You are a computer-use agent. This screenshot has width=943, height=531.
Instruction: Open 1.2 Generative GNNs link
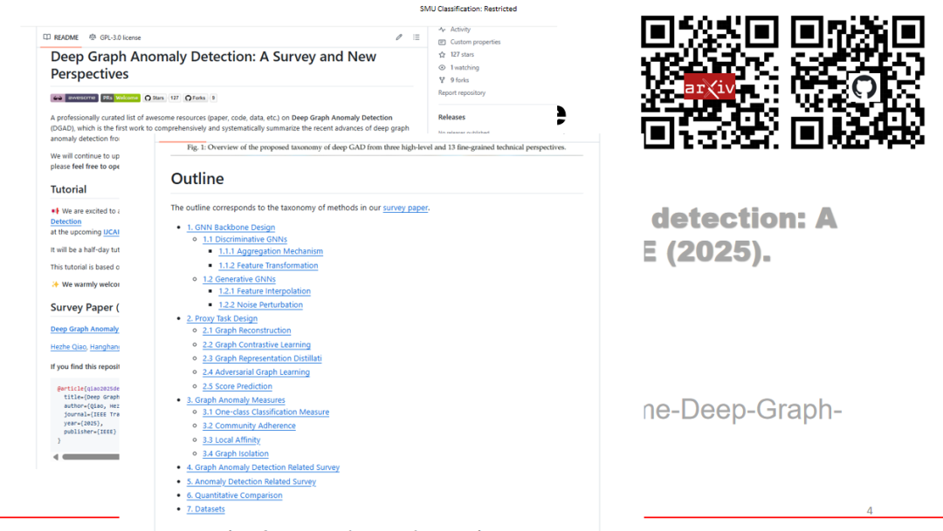[238, 279]
